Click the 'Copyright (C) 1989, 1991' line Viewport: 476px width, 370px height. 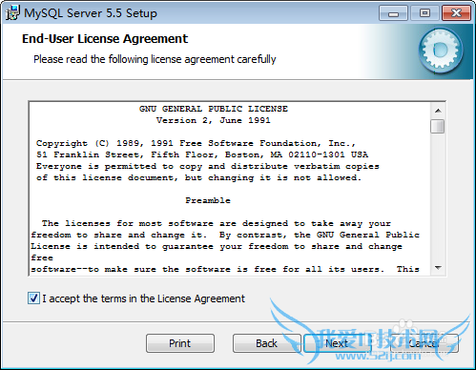pyautogui.click(x=196, y=143)
